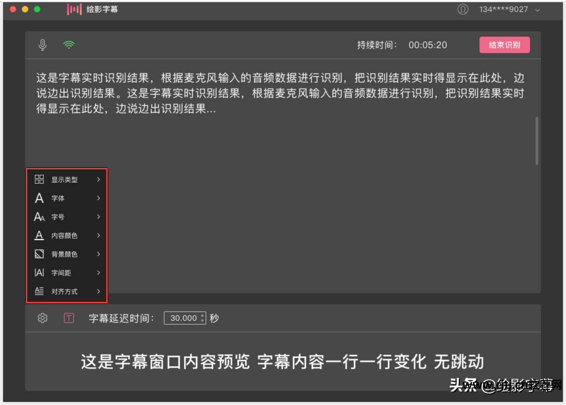566x405 pixels.
Task: Click the user avatar icon
Action: click(x=463, y=9)
